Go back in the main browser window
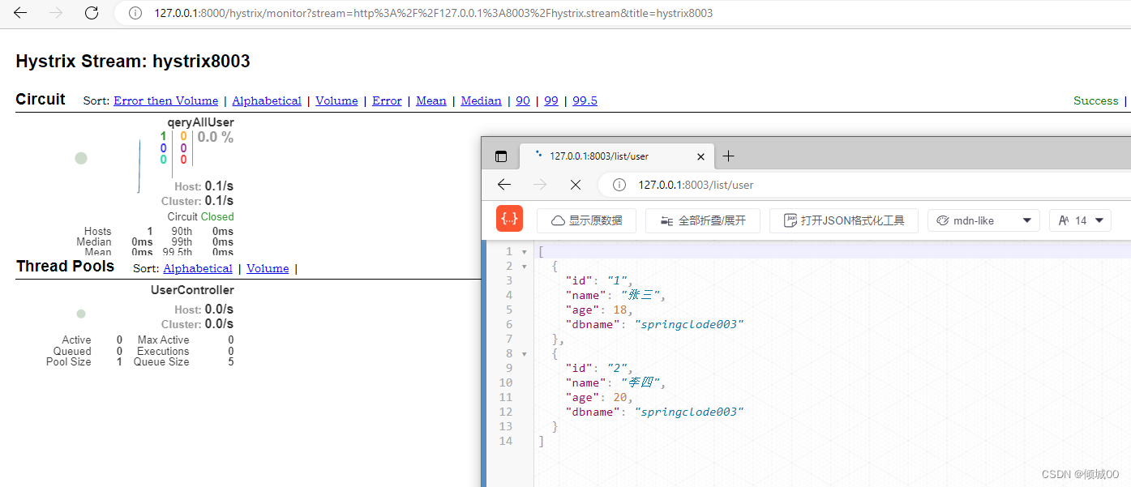Image resolution: width=1131 pixels, height=487 pixels. 20,13
